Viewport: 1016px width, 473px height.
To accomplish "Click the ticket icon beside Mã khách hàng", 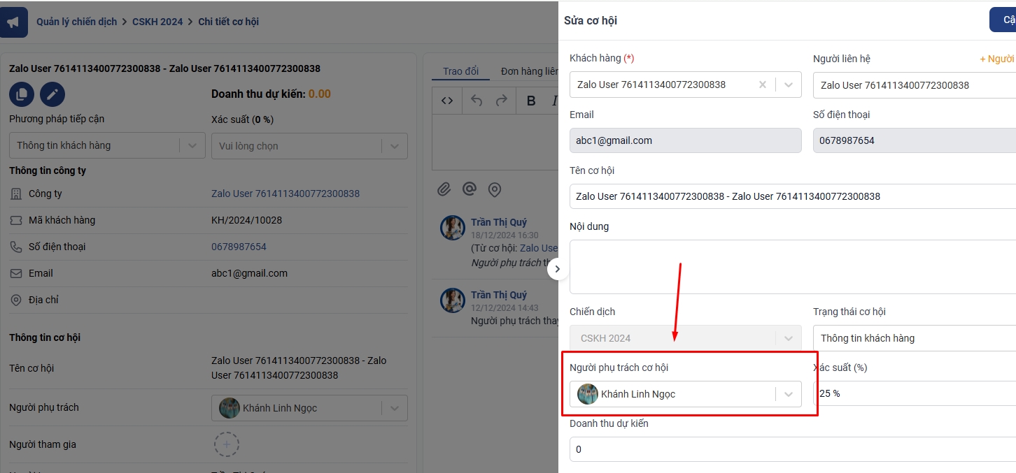I will 15,220.
